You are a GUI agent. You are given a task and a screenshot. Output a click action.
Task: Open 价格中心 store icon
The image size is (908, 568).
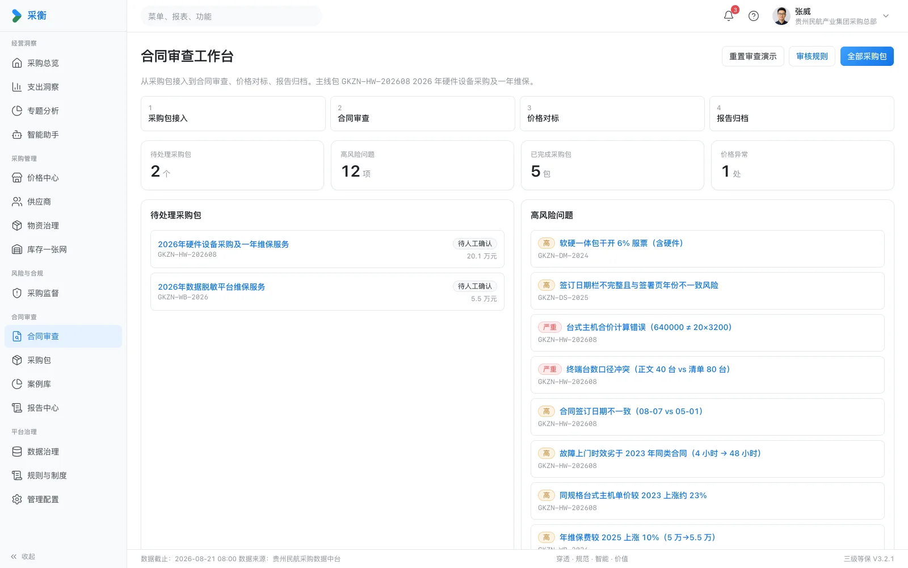(x=17, y=178)
